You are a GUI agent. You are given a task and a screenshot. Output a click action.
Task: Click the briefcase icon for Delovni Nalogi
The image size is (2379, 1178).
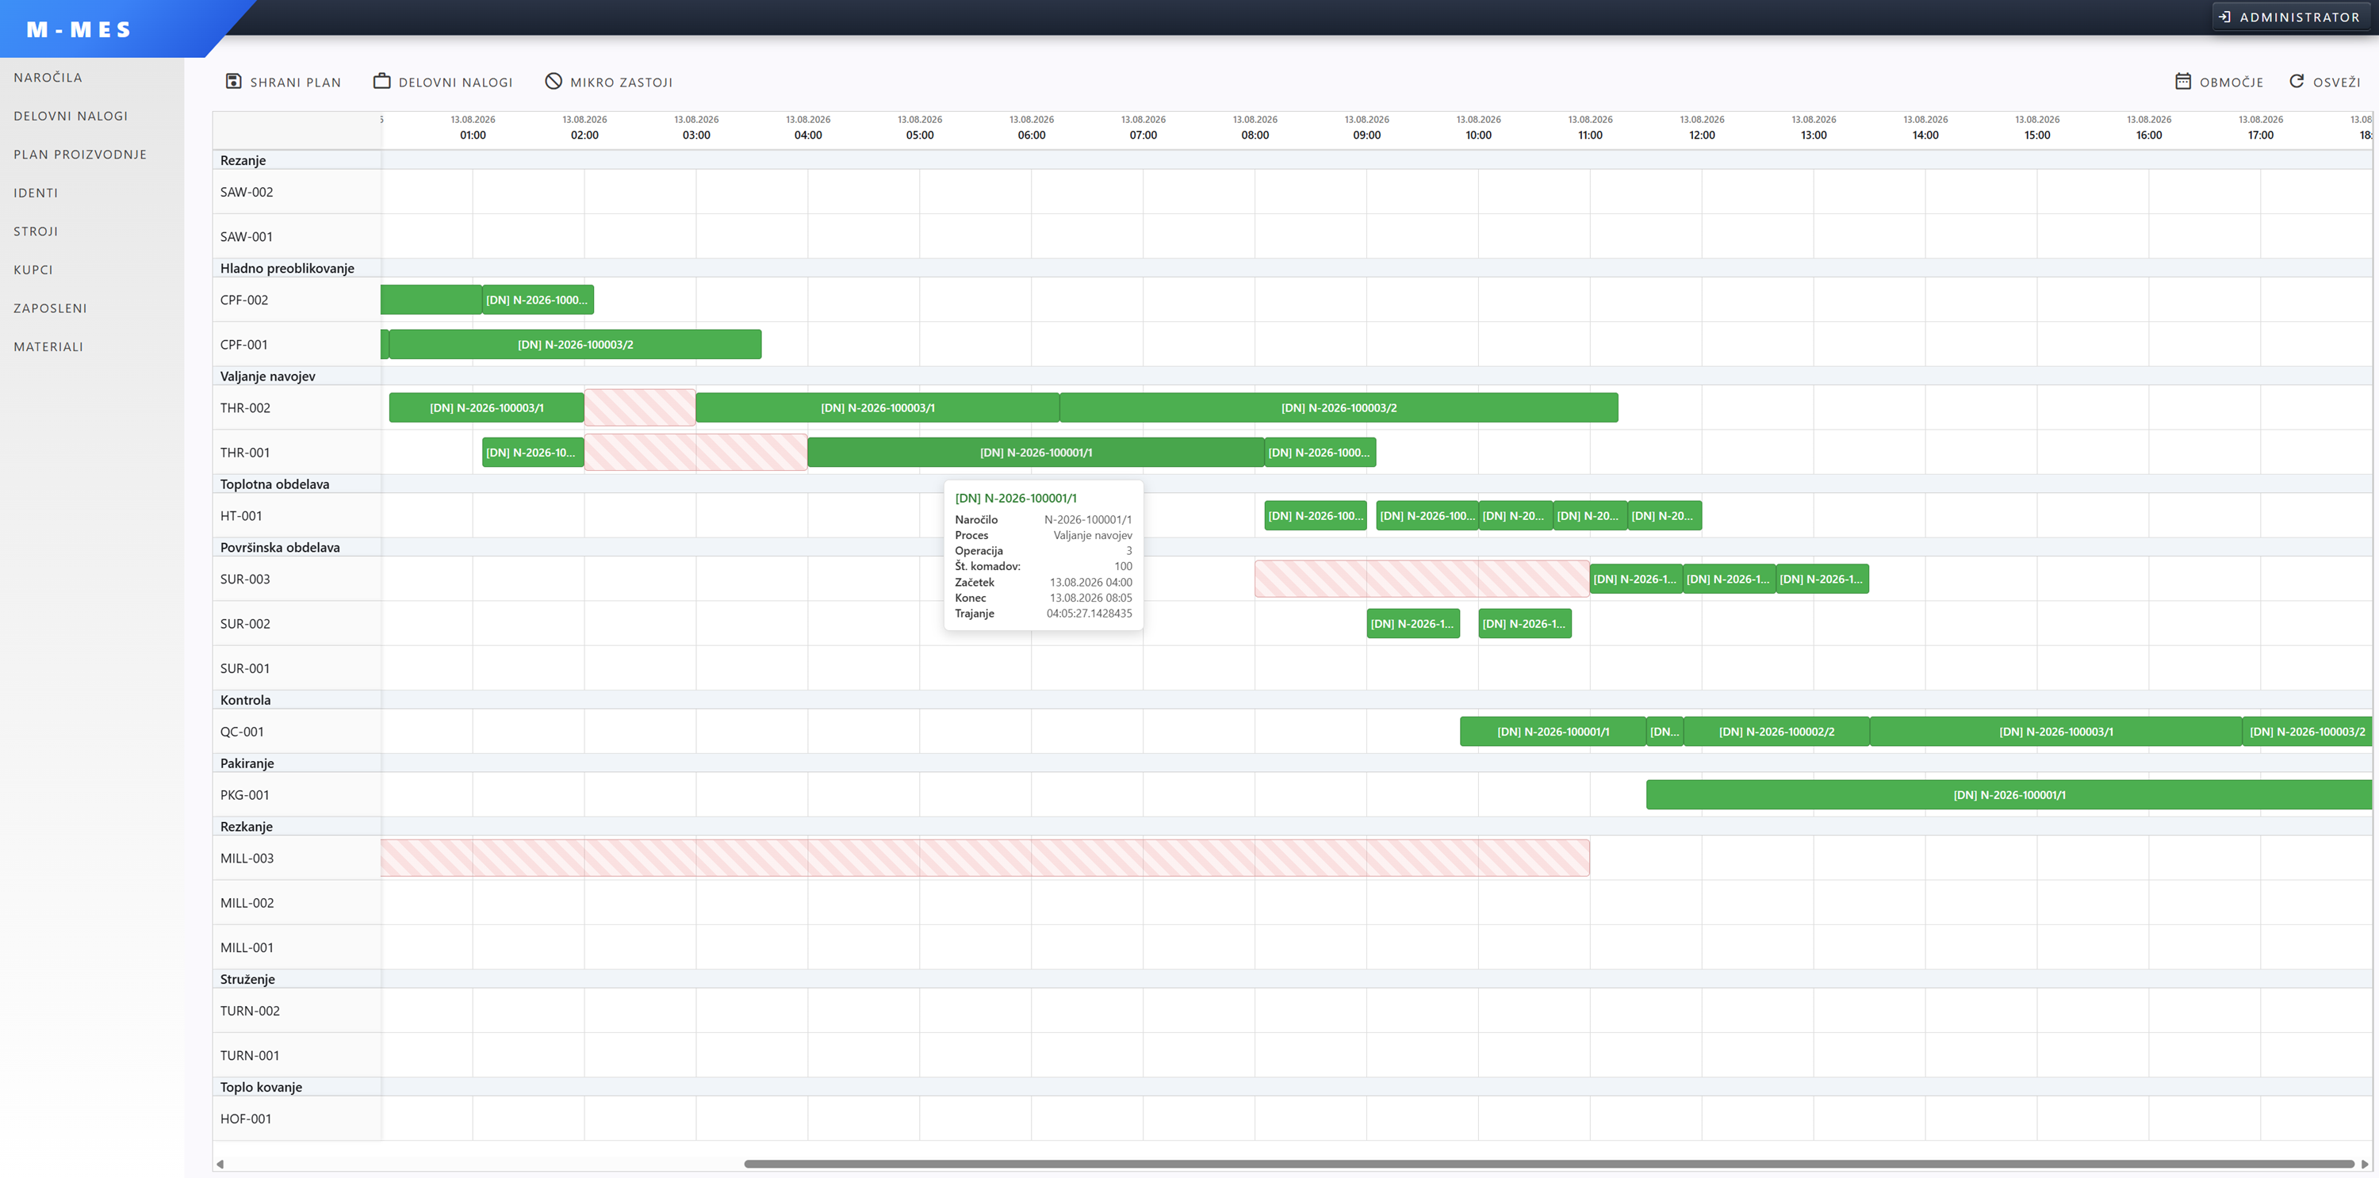pos(381,81)
